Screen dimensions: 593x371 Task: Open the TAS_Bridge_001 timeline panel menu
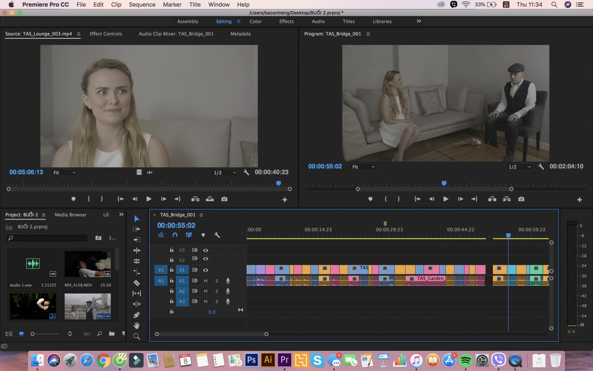(x=201, y=215)
